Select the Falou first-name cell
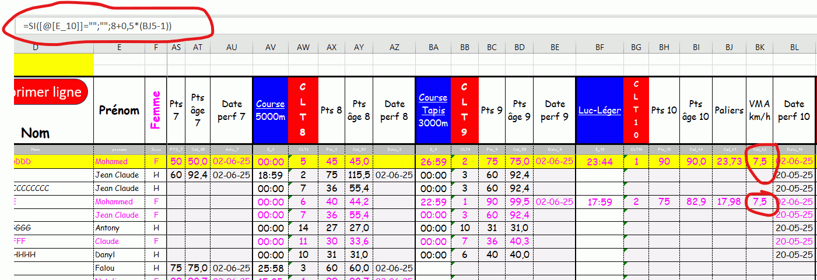The height and width of the screenshot is (280, 817). 119,268
